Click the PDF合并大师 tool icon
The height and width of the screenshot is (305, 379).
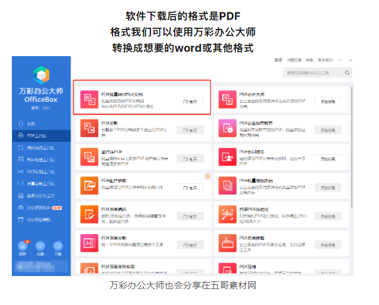tap(228, 99)
